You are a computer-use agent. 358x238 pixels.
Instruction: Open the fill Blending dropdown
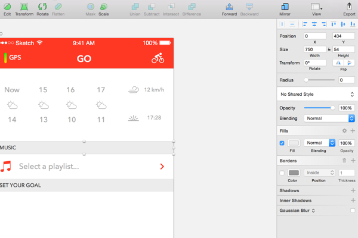coord(319,143)
